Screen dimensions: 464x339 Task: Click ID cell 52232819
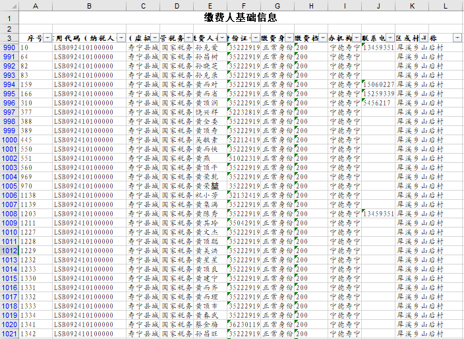click(244, 112)
